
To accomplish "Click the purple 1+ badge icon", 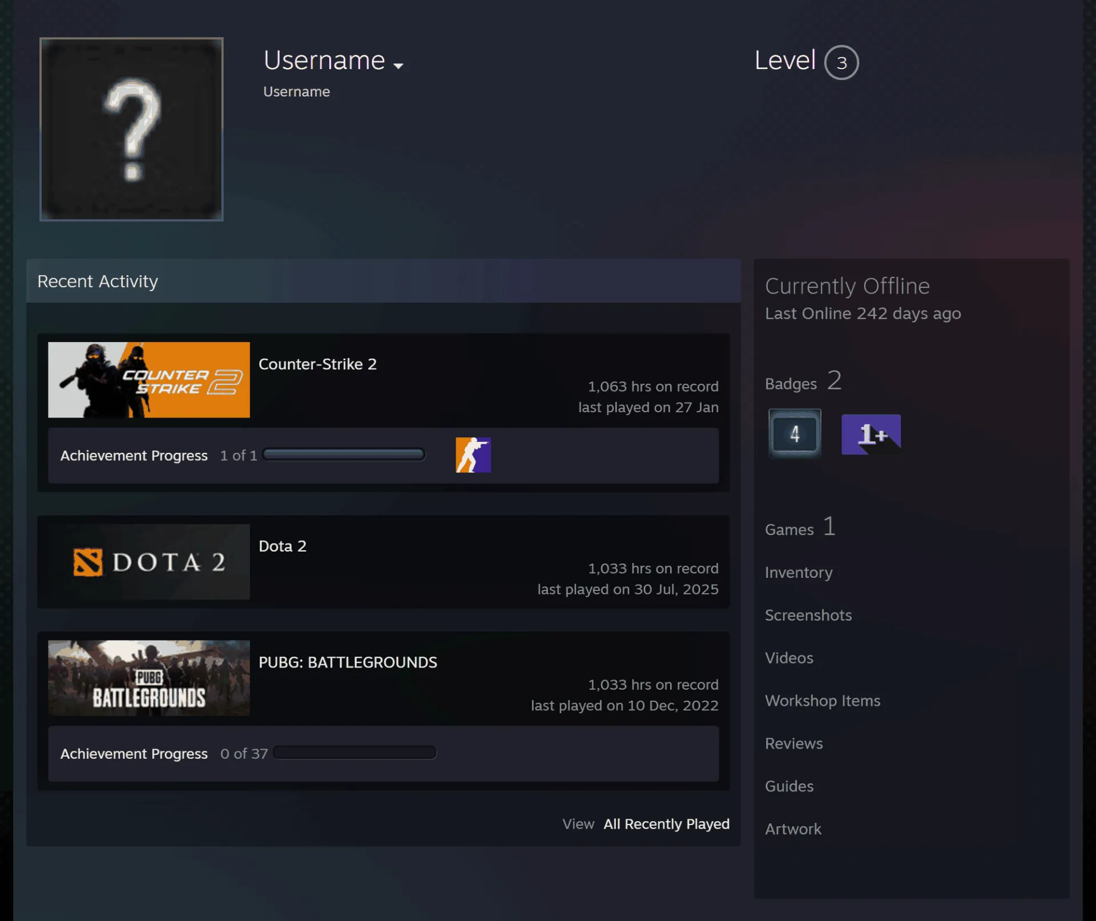I will tap(871, 435).
